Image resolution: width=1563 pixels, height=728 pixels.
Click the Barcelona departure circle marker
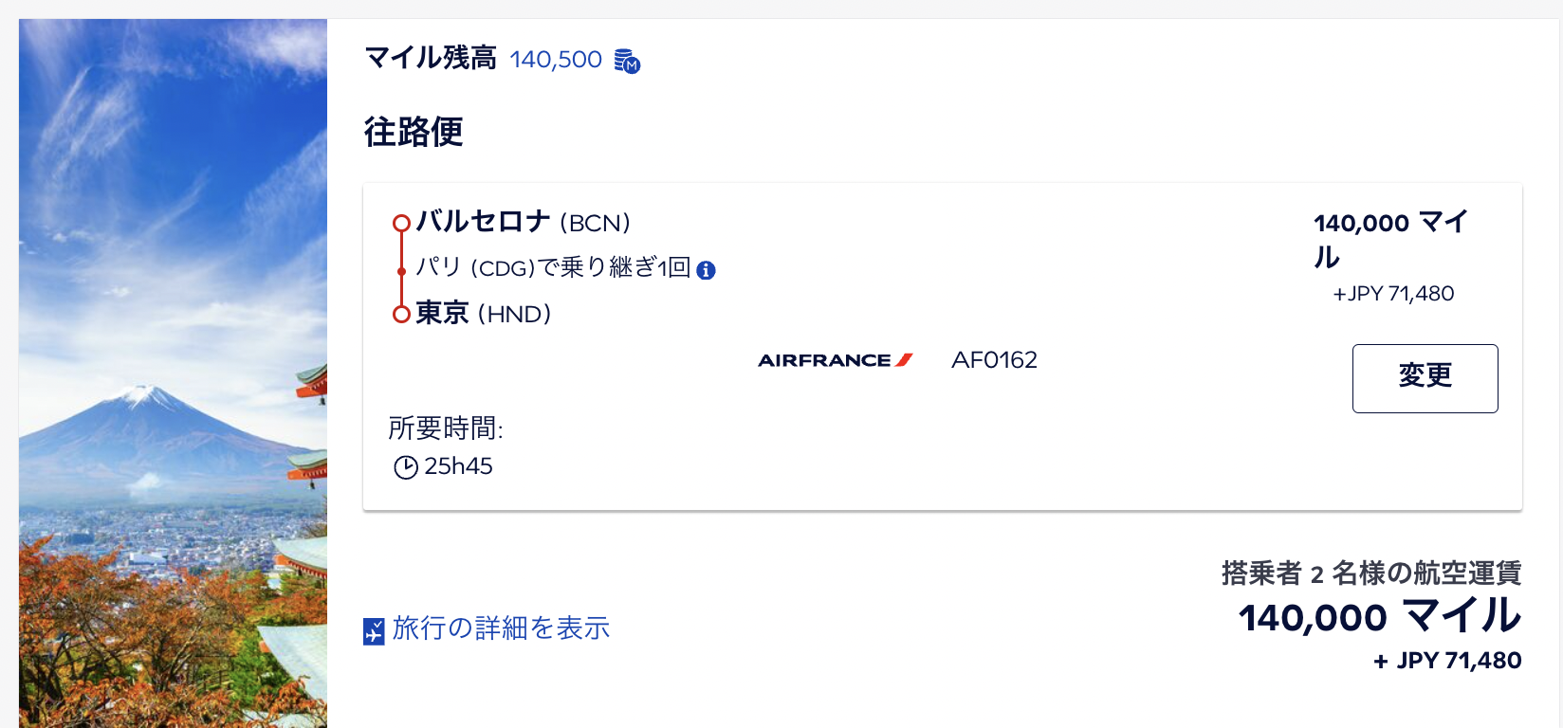[401, 224]
